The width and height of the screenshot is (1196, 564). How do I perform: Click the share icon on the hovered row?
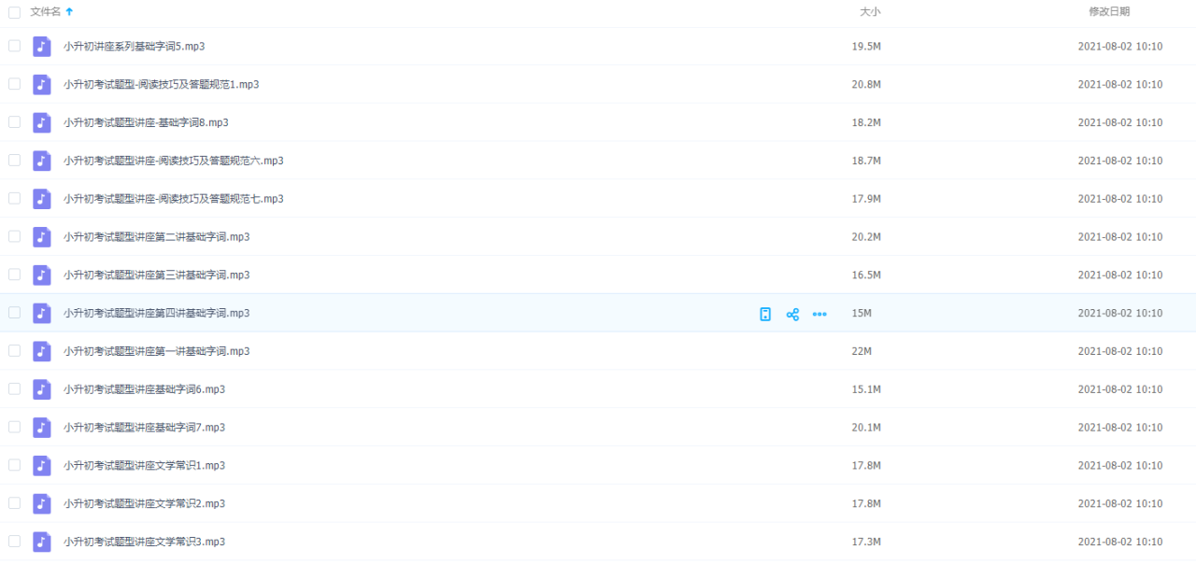point(792,314)
